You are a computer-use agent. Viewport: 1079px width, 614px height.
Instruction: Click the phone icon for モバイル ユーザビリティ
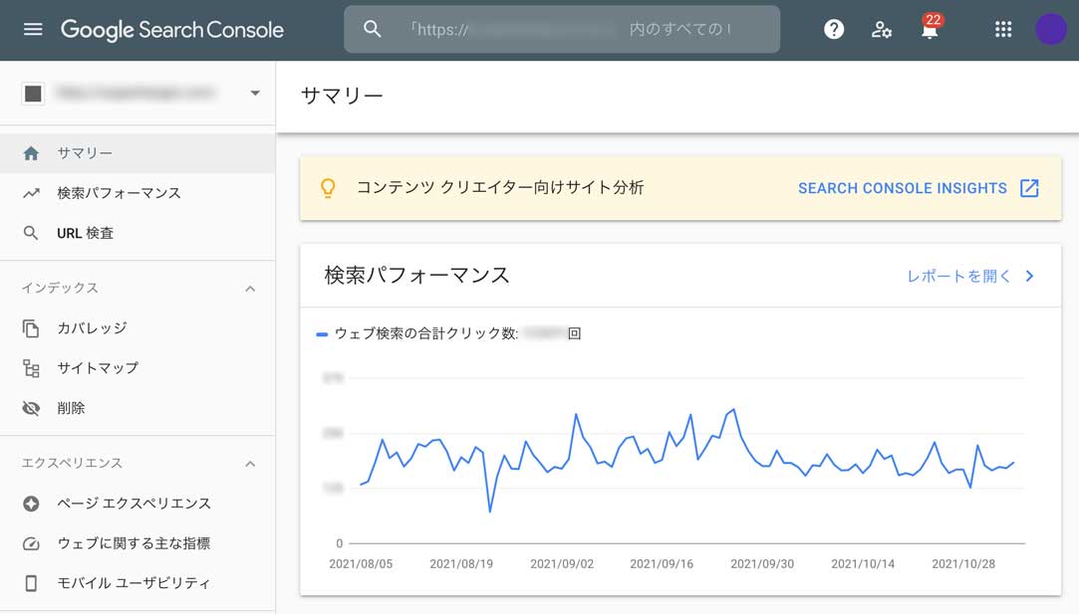click(x=31, y=584)
